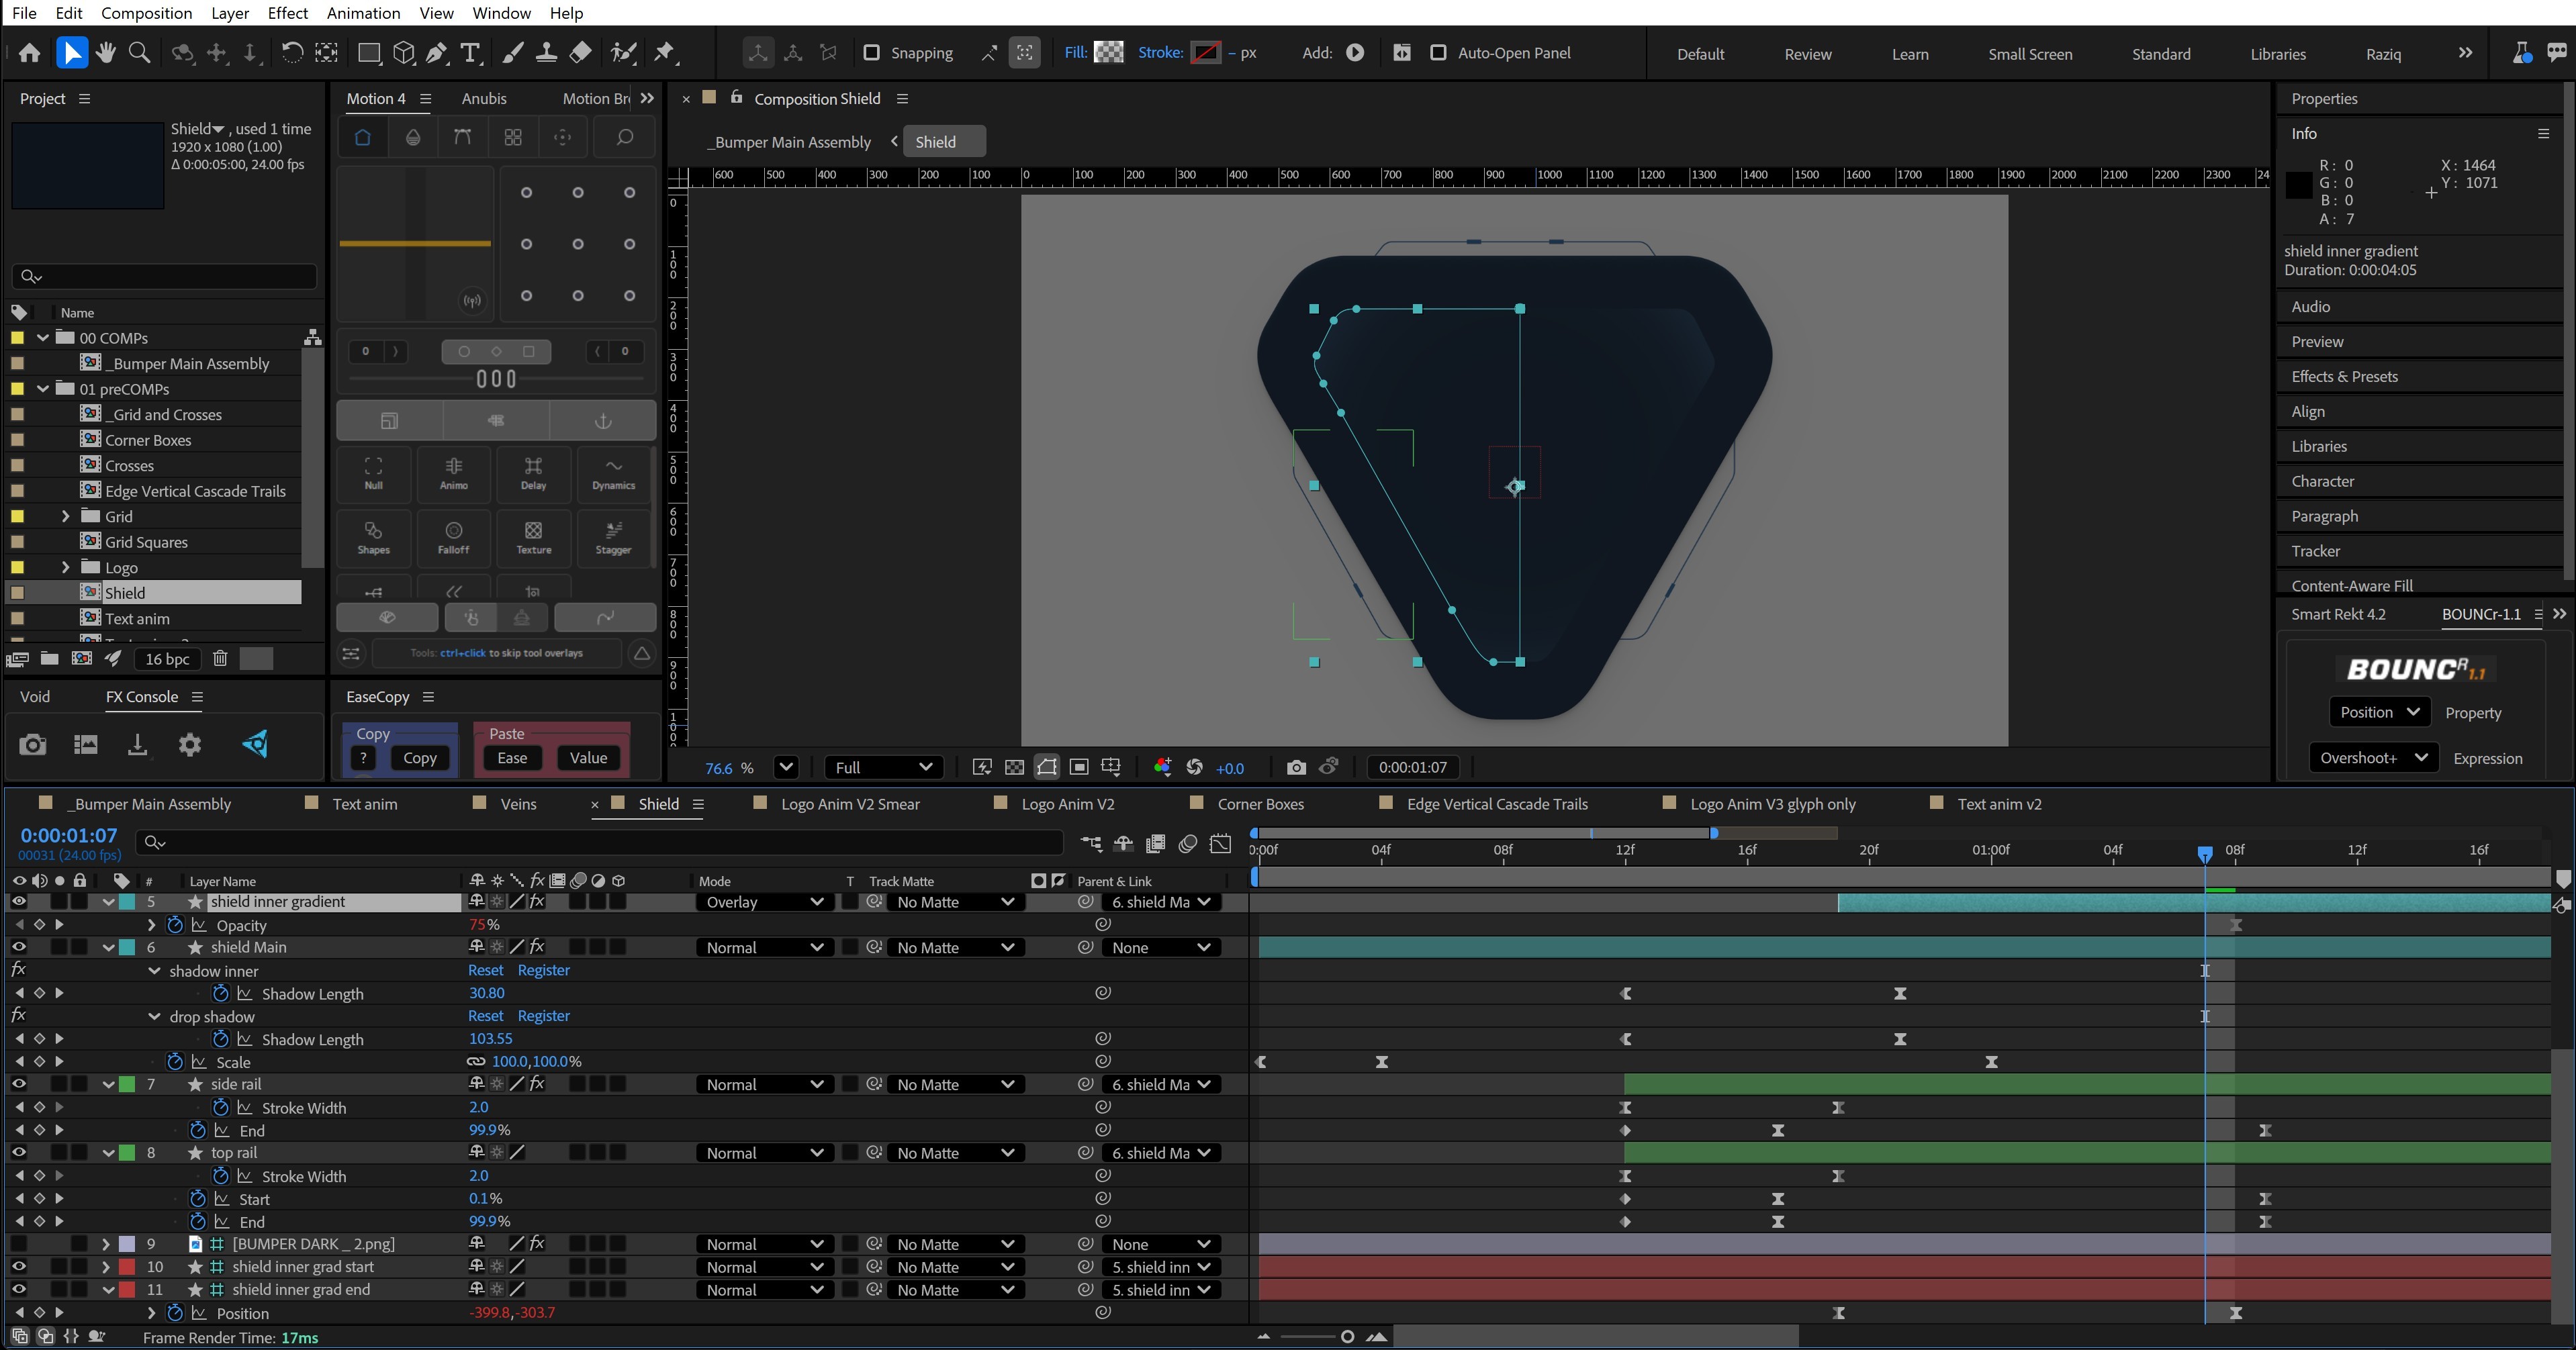
Task: Enable the Snapping checkbox
Action: click(871, 53)
